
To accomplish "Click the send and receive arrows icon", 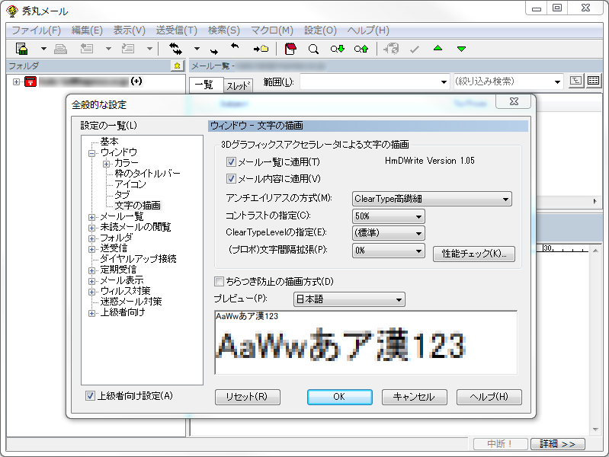I will [175, 49].
